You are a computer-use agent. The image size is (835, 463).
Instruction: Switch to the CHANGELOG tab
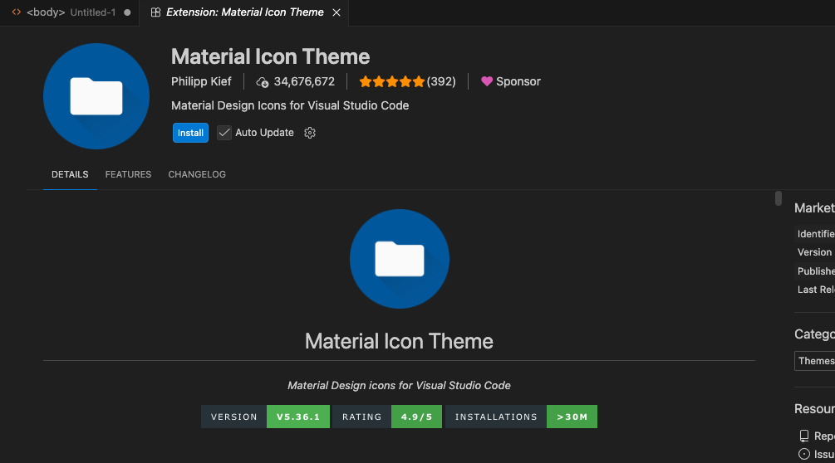pyautogui.click(x=197, y=174)
